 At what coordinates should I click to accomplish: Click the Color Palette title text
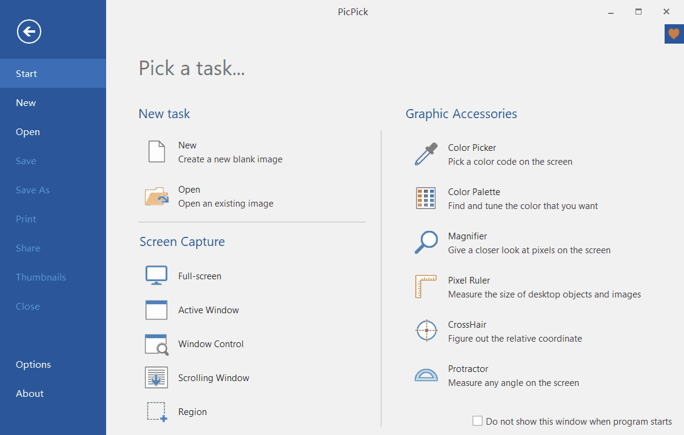point(474,192)
